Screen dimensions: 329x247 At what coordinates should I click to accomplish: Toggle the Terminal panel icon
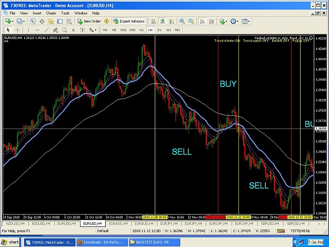[x=60, y=21]
